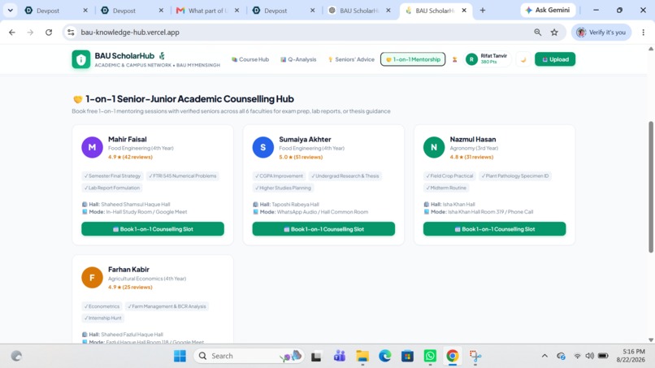Click the Higher Studies Planning tag
Screen dimensions: 655x368
[283, 188]
